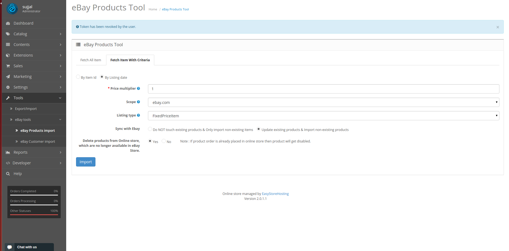Click the eBay Products Tool breadcrumb
Viewport: 509px width, 251px height.
coord(175,9)
